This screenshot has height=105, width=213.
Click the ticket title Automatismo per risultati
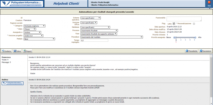click(x=106, y=12)
